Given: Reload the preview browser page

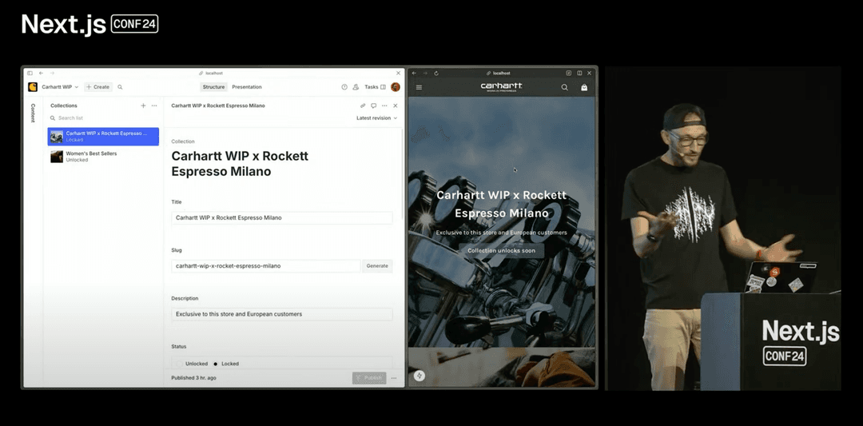Looking at the screenshot, I should point(436,73).
